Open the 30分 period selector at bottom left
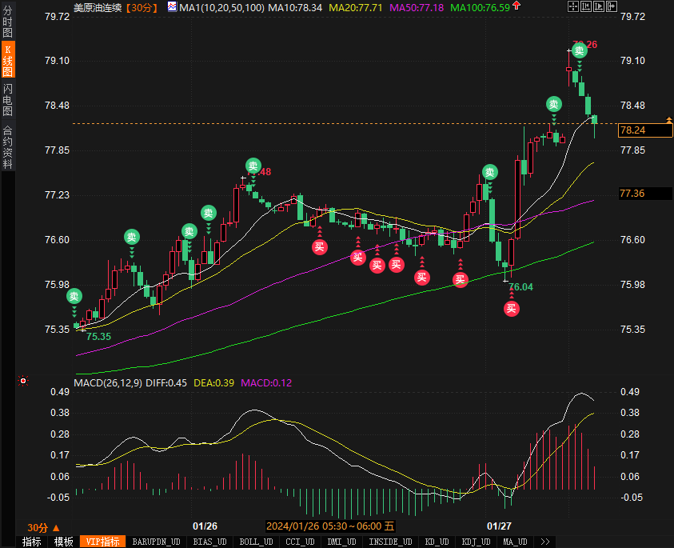This screenshot has width=674, height=548. [x=42, y=527]
